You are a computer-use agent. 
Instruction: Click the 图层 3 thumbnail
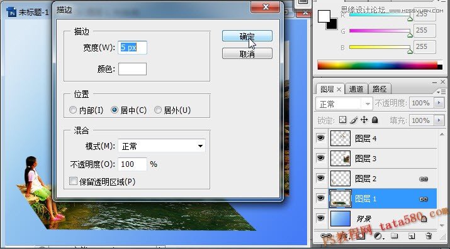[340, 159]
